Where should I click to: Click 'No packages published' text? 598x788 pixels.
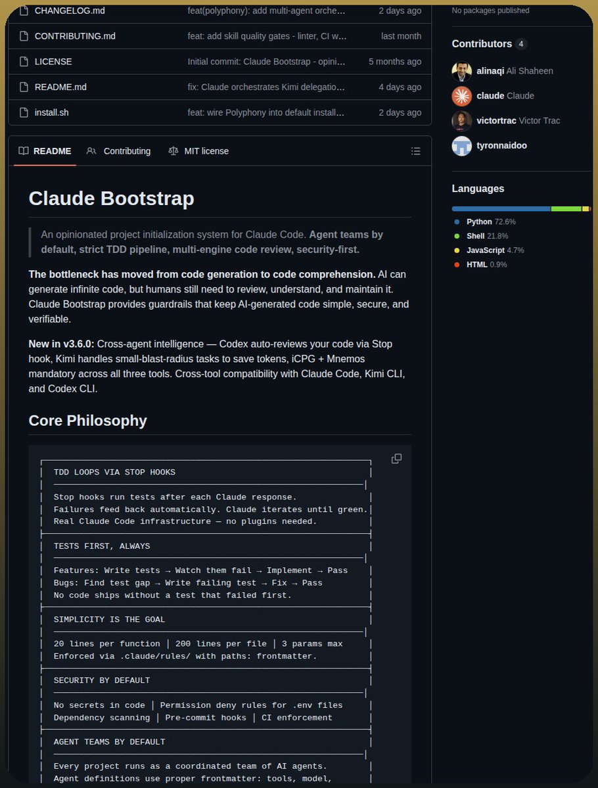(490, 11)
